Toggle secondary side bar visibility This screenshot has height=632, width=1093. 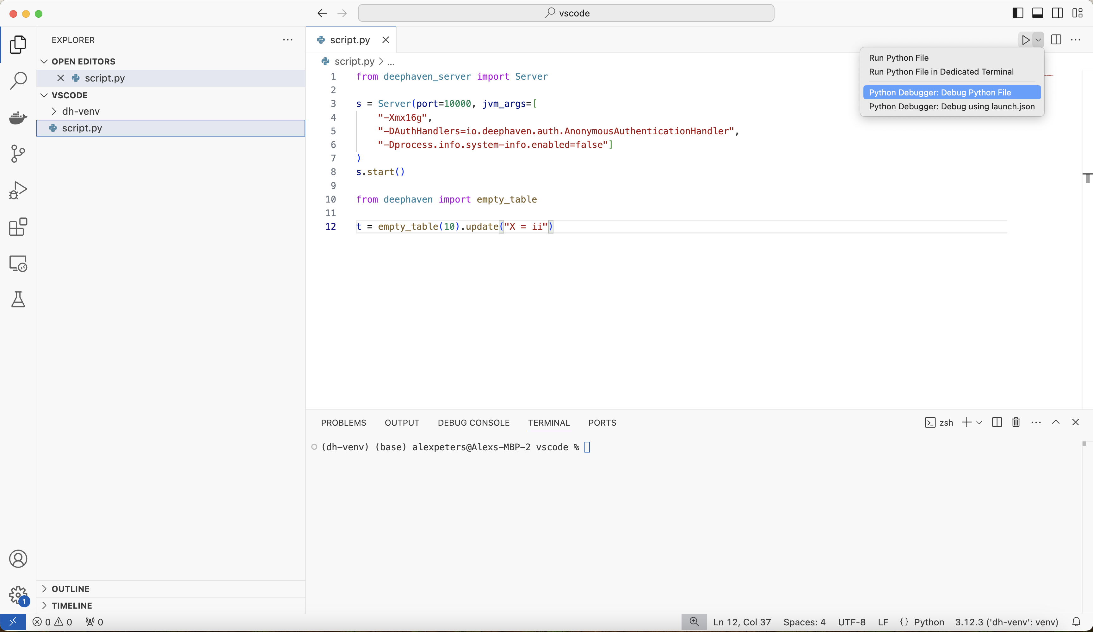tap(1058, 13)
